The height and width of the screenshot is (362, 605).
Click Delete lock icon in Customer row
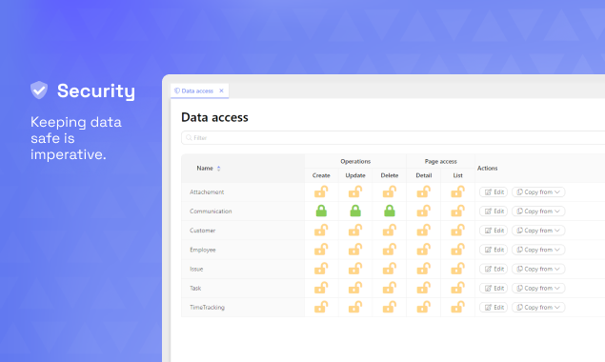pyautogui.click(x=390, y=231)
